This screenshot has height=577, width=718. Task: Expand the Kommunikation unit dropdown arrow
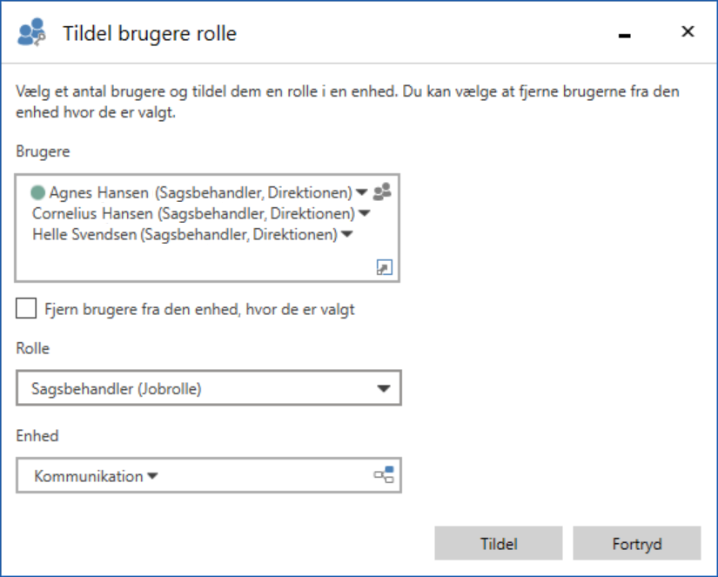(152, 476)
